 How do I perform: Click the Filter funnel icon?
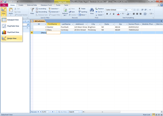[32, 11]
